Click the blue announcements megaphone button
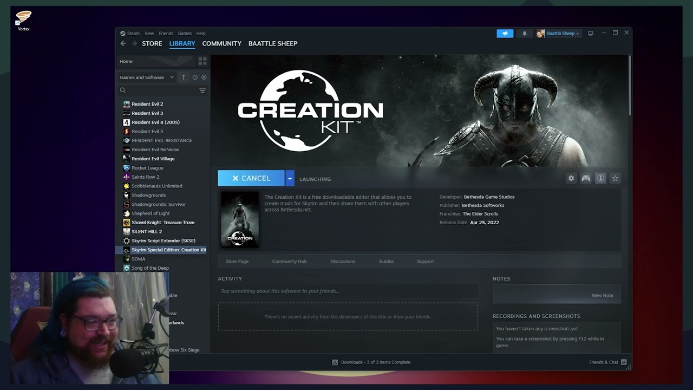Image resolution: width=693 pixels, height=390 pixels. (x=505, y=33)
